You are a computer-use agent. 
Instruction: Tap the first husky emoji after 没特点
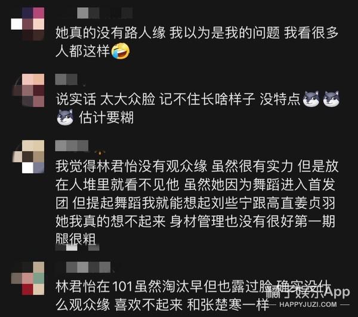[311, 99]
